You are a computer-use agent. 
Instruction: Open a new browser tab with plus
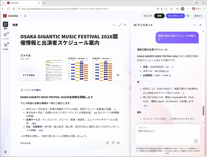point(44,3)
